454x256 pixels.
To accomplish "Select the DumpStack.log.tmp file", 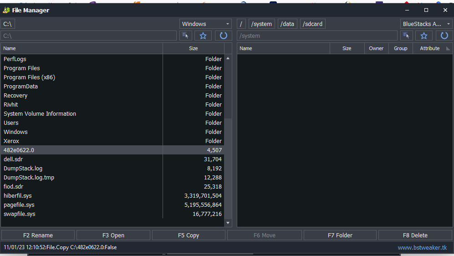I will click(112, 178).
